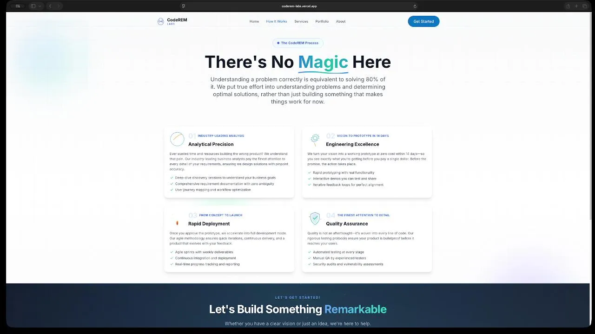Click 'Deep-dive discovery sessions' bullet text

pyautogui.click(x=225, y=178)
